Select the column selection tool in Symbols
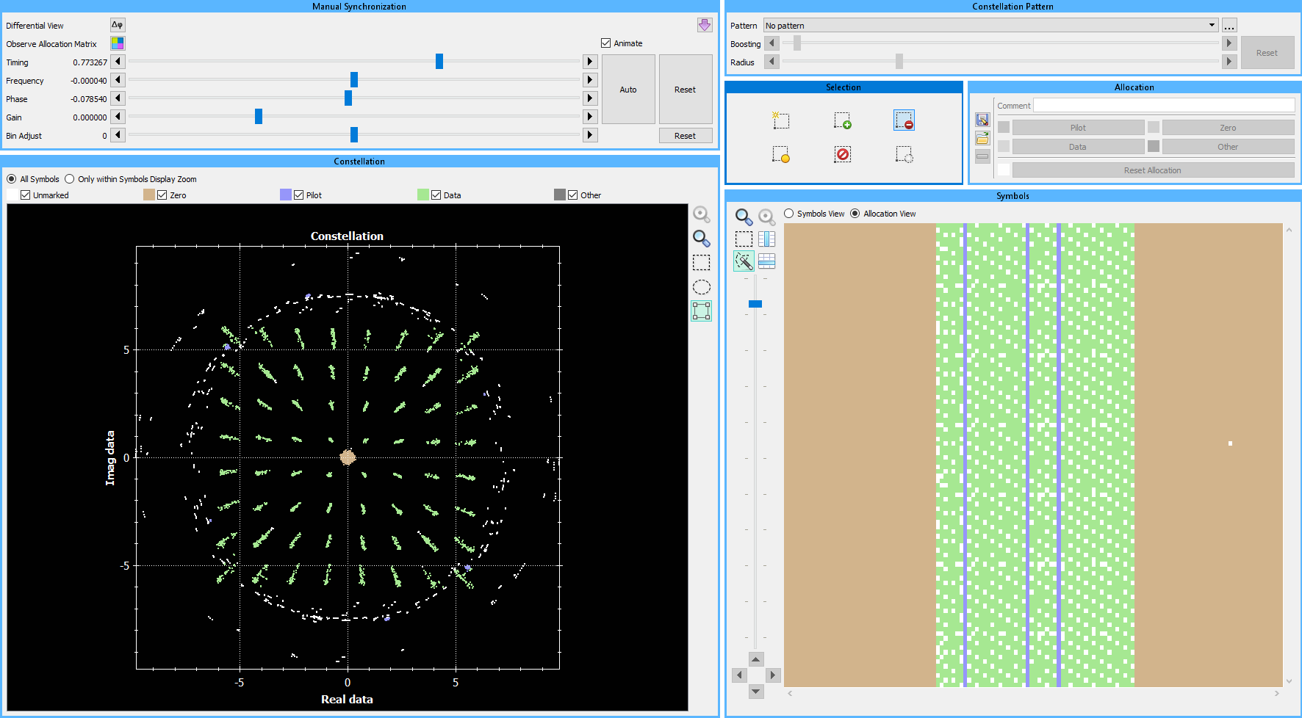 tap(766, 239)
